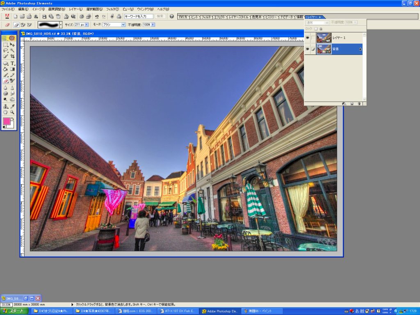Toggle lock transparent pixels checkbox
Viewport: 420px width, 315px height.
[x=316, y=29]
